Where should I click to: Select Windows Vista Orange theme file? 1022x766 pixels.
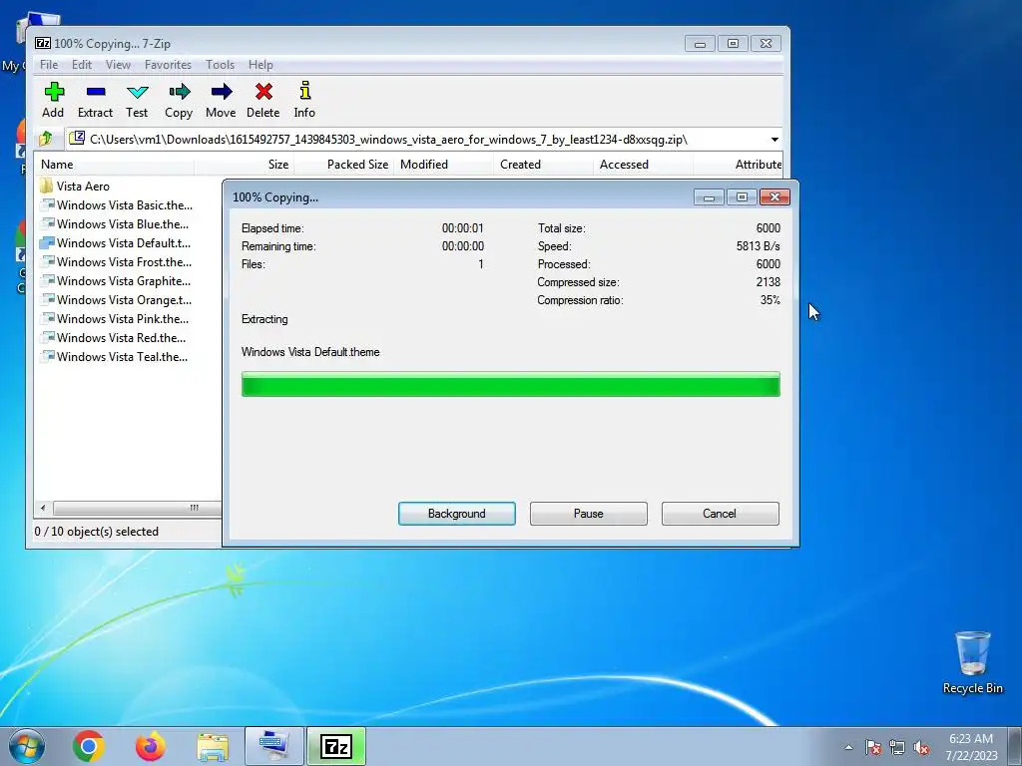(116, 299)
